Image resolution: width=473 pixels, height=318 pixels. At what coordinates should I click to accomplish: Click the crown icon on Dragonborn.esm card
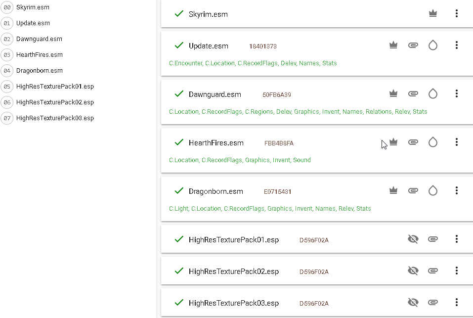pos(393,190)
